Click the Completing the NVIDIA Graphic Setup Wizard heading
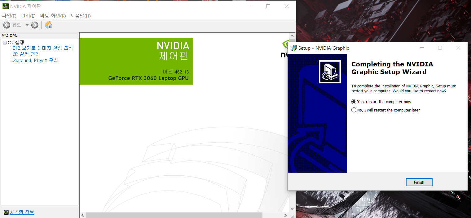Image resolution: width=471 pixels, height=218 pixels. [x=392, y=68]
